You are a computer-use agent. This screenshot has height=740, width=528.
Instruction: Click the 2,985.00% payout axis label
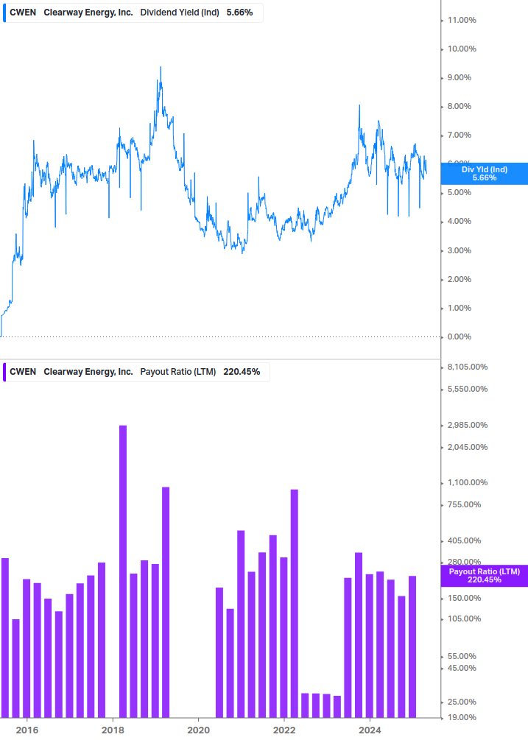(x=467, y=425)
